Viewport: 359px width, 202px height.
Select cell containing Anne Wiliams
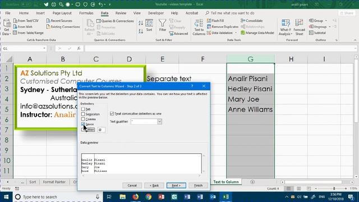coord(251,109)
